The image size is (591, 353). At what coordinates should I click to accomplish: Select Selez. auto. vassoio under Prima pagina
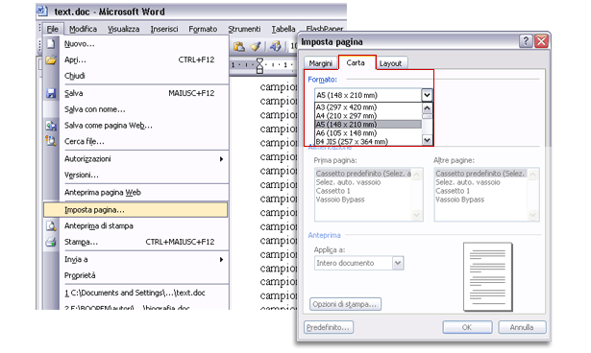363,182
